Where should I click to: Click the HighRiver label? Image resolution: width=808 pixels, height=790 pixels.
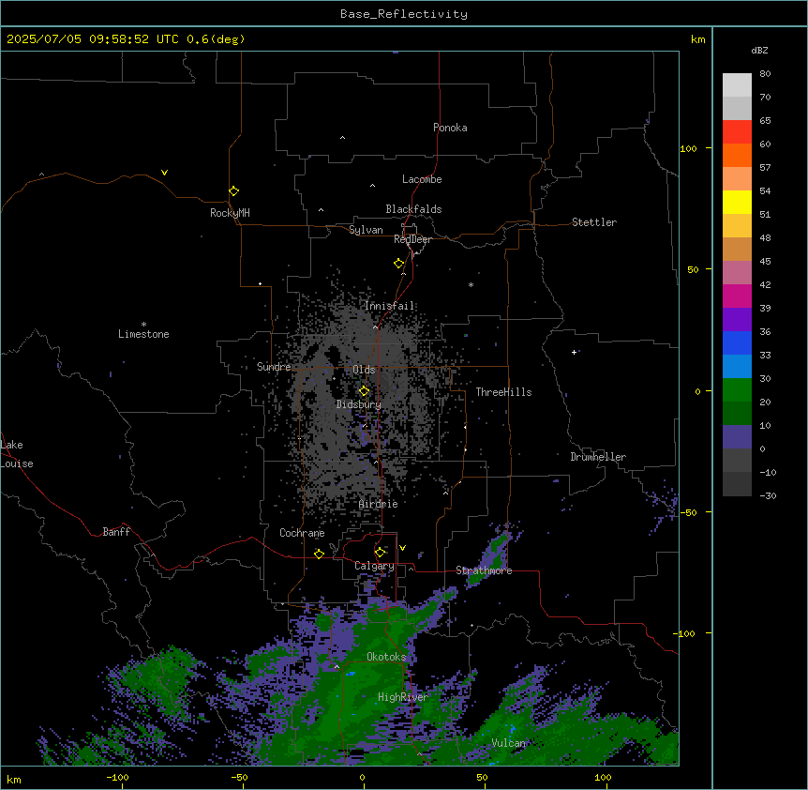(403, 697)
